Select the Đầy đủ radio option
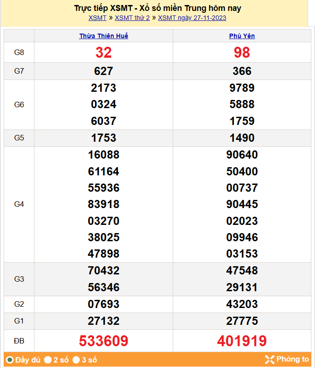This screenshot has height=368, width=315. [x=10, y=359]
